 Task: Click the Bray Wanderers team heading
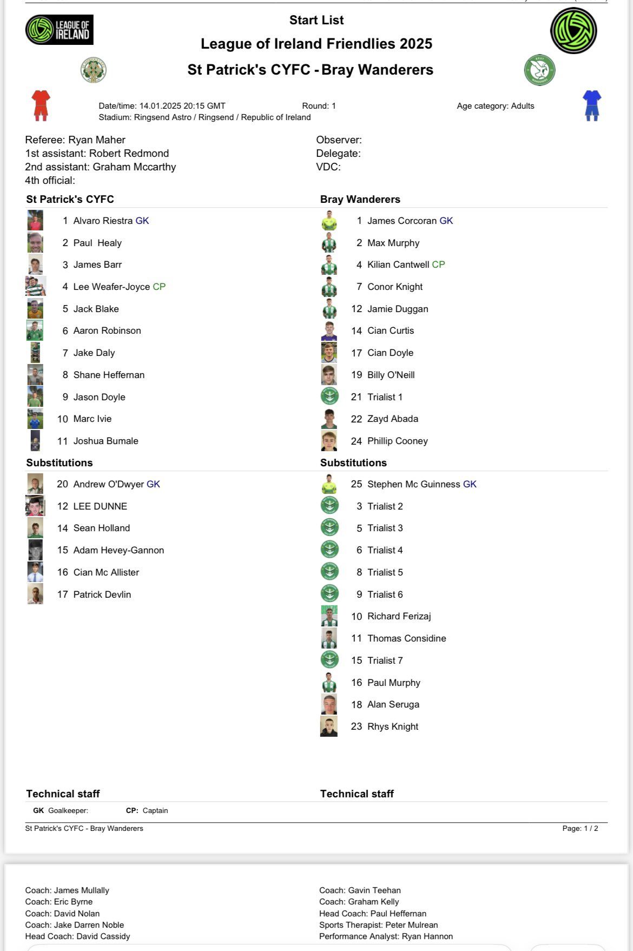pyautogui.click(x=360, y=199)
